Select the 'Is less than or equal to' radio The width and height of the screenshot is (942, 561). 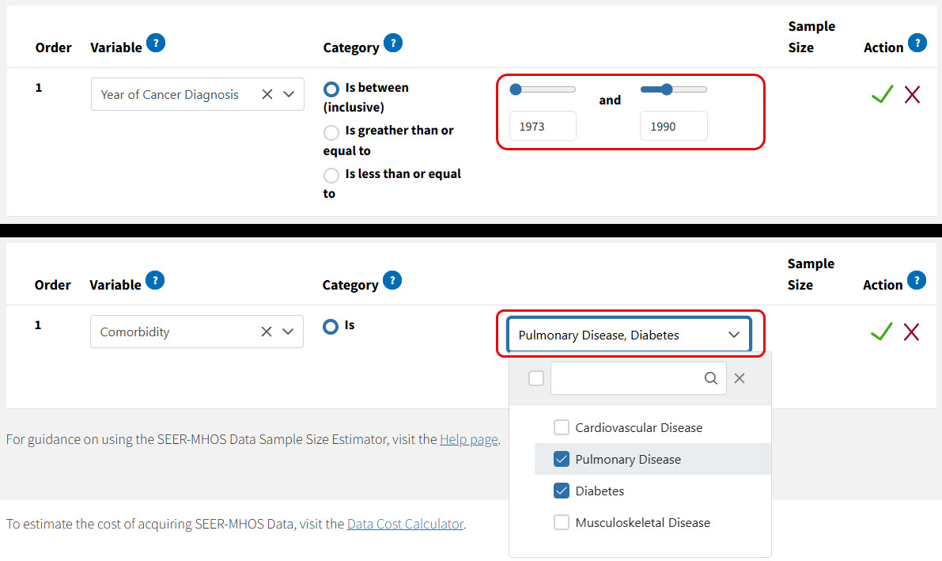tap(331, 175)
